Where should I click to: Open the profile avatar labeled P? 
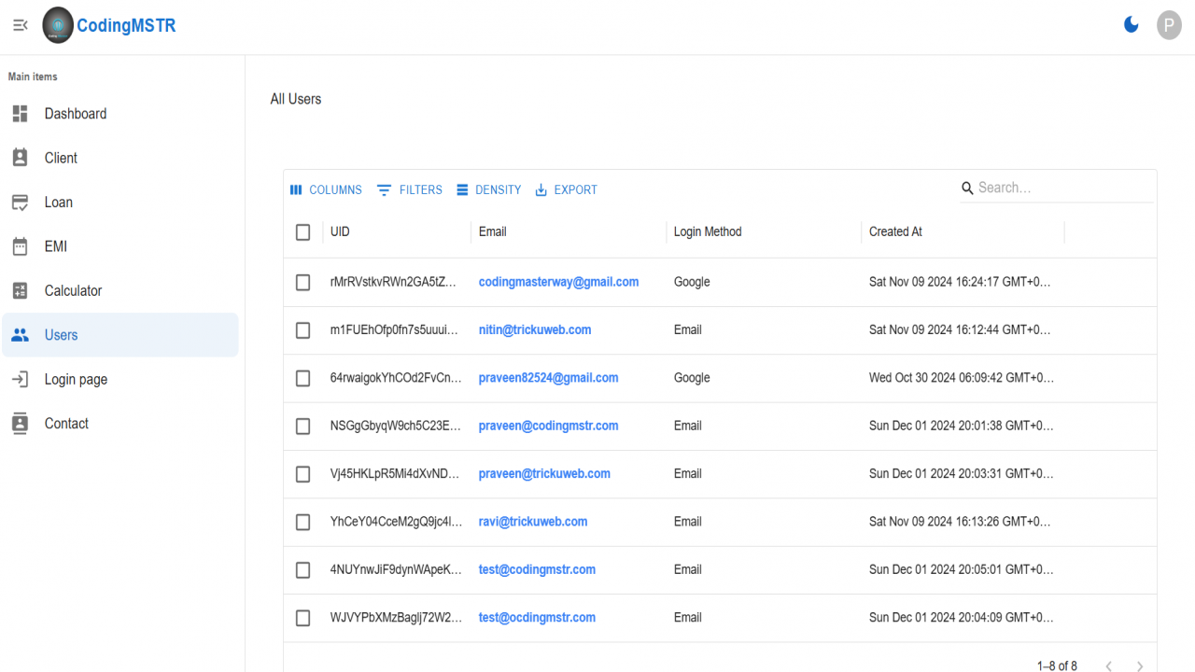tap(1169, 25)
